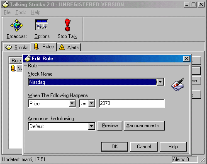Click the paintbrush note icon in the Edit Rule dialog

click(178, 84)
